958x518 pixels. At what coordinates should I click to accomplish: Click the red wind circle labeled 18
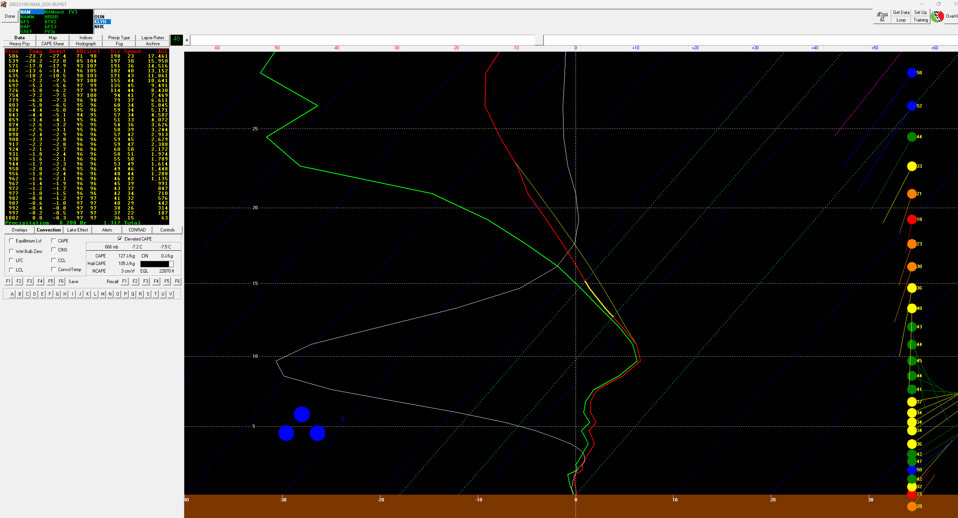pos(912,219)
